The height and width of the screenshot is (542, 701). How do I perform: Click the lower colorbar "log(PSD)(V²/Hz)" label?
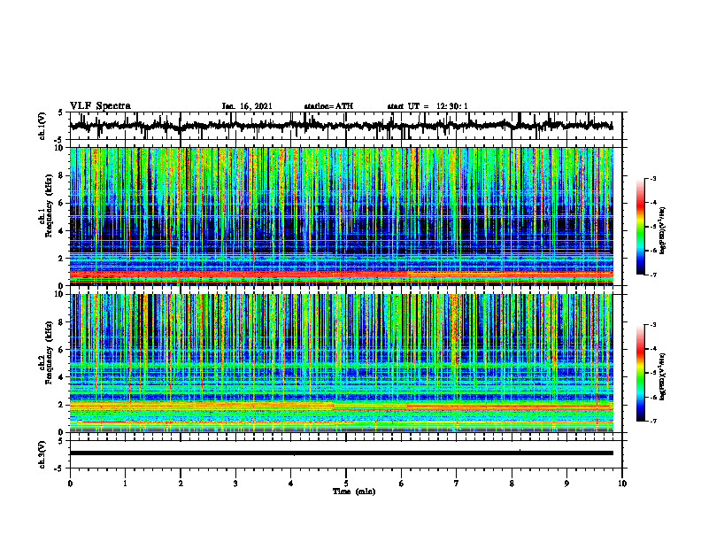[663, 376]
